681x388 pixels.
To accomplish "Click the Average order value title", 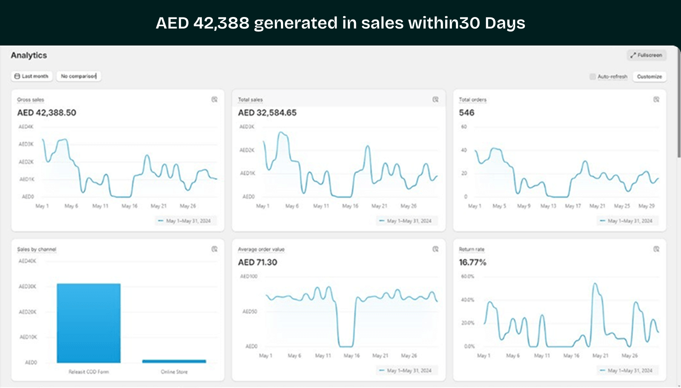I will 261,249.
